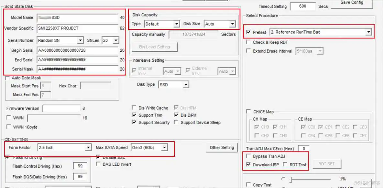Screen dimensions: 383x188
Task: Enable the Auto Date Mask checkbox
Action: (7, 78)
